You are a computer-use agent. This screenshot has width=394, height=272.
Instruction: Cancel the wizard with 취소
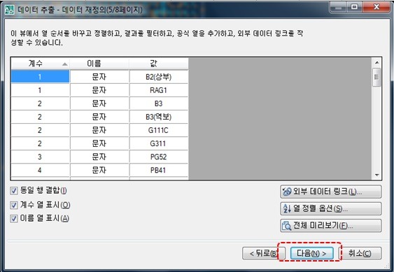[360, 253]
